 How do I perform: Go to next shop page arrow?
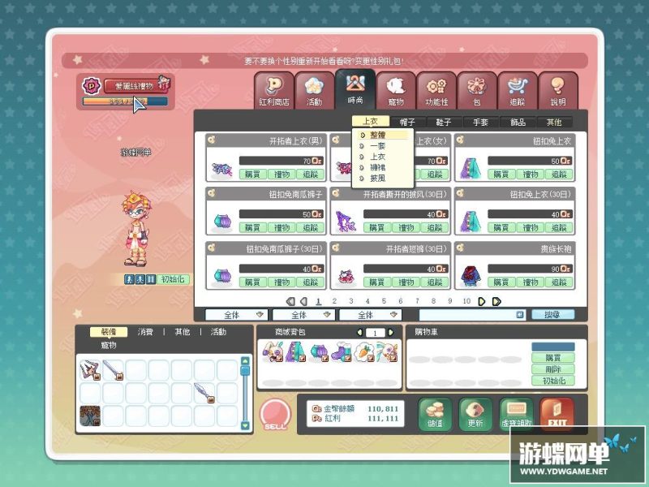(x=481, y=301)
